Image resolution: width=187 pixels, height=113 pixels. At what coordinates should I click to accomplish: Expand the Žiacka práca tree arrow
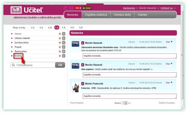(12, 51)
